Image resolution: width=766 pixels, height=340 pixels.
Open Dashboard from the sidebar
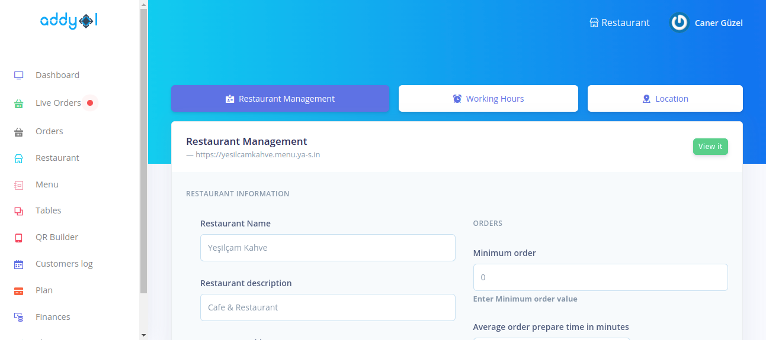click(x=57, y=75)
